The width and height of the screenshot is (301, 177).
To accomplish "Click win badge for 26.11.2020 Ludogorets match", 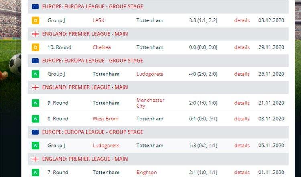I will [x=35, y=74].
